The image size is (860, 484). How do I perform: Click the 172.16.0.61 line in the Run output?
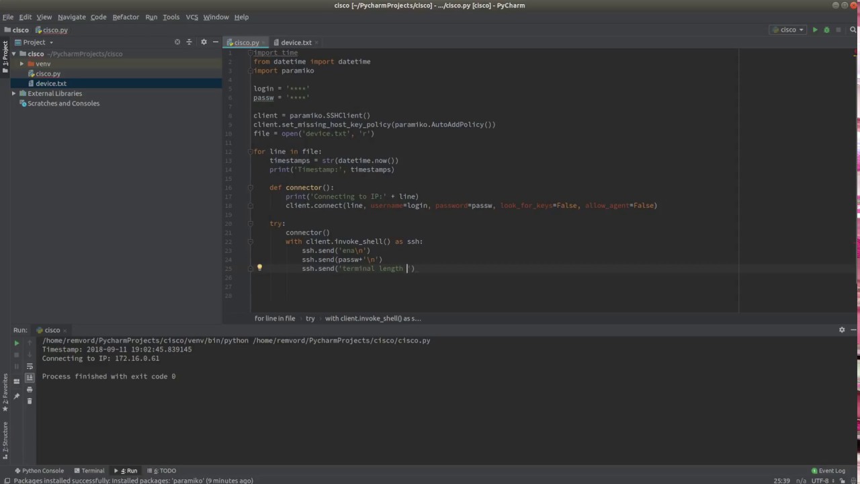tap(101, 358)
